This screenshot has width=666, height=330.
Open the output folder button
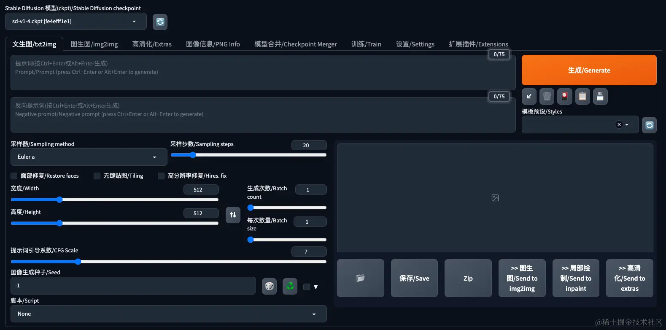[x=361, y=278]
